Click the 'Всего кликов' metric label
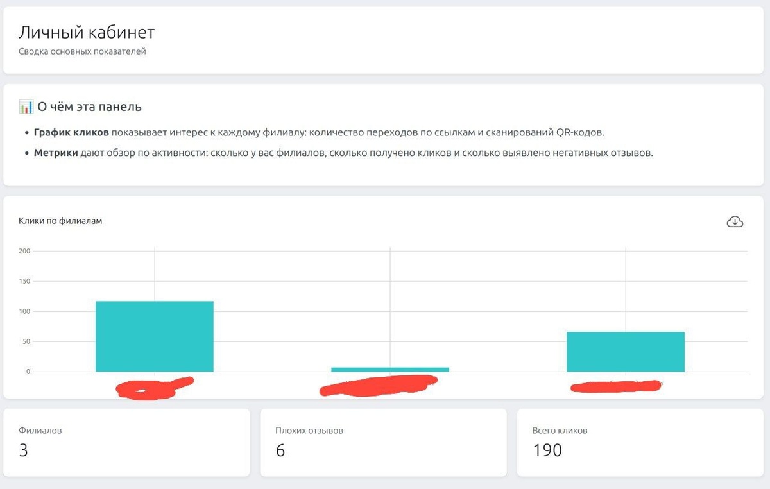The image size is (770, 489). pyautogui.click(x=560, y=431)
